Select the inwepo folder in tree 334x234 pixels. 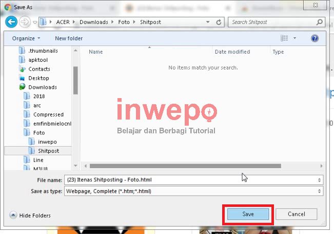(x=48, y=142)
